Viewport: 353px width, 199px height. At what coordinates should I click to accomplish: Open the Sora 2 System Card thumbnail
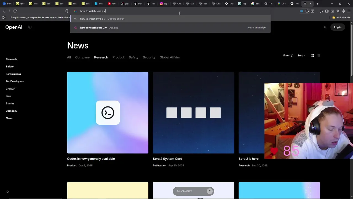point(193,112)
